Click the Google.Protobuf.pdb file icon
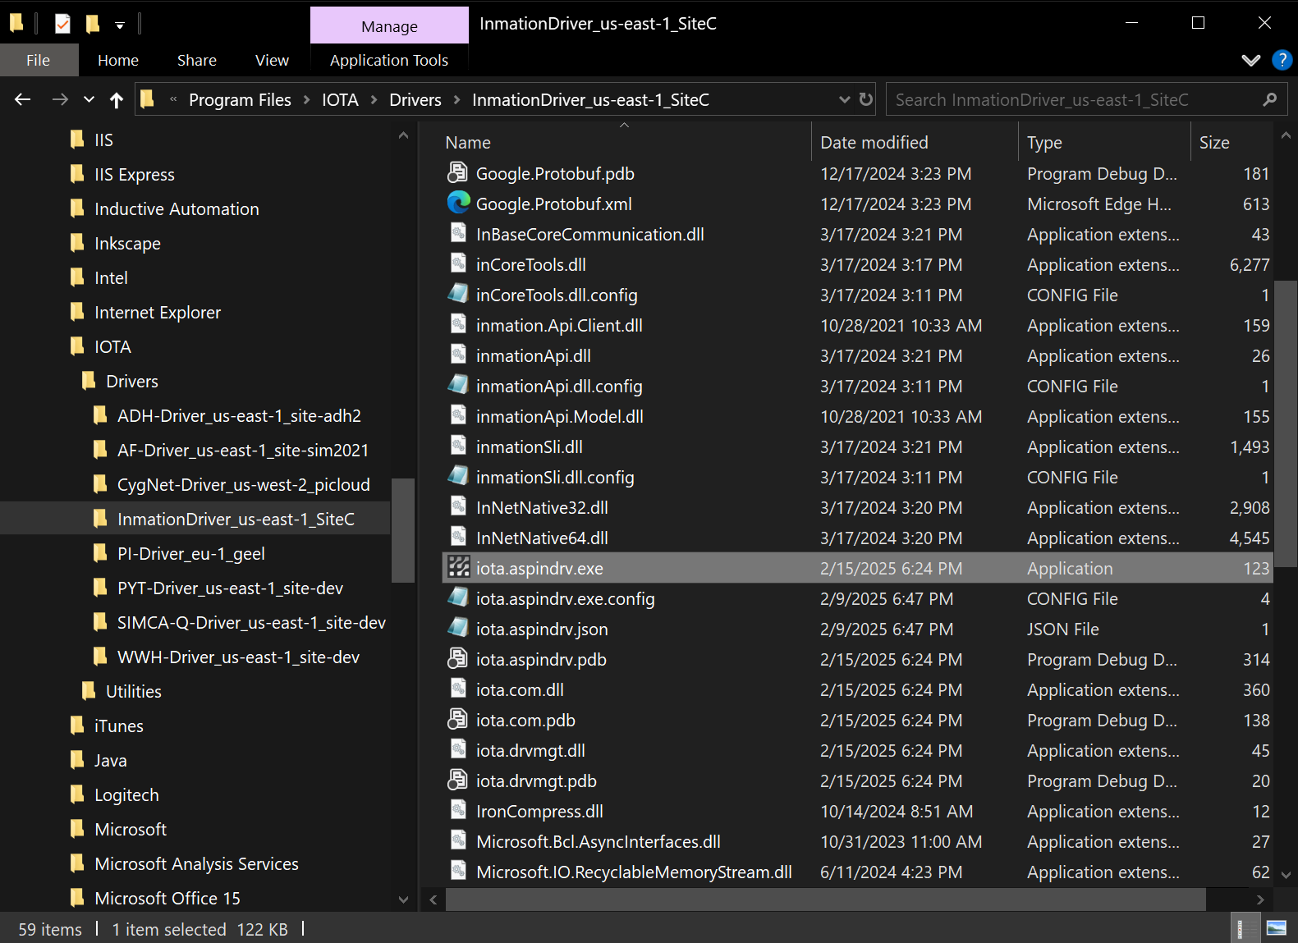 (458, 172)
